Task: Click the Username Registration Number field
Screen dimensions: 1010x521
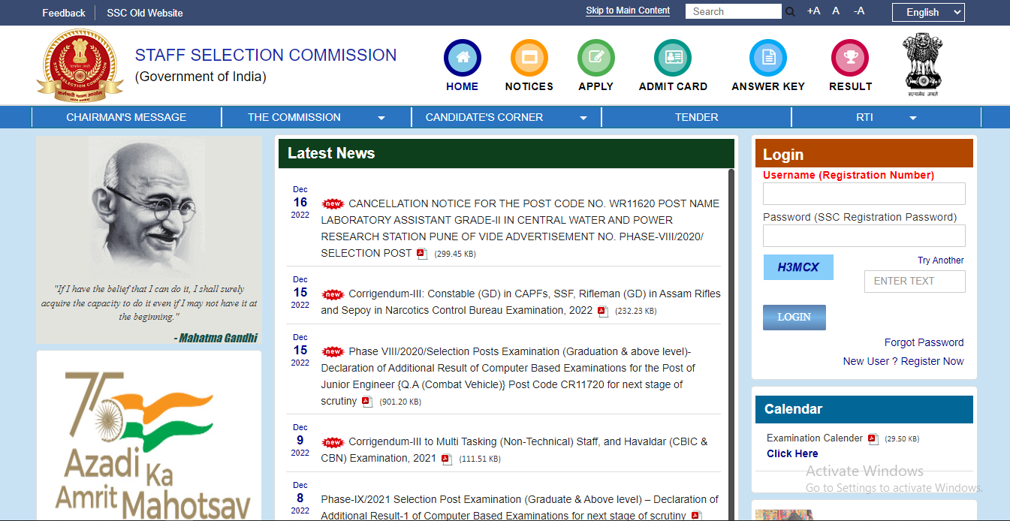Action: click(864, 194)
